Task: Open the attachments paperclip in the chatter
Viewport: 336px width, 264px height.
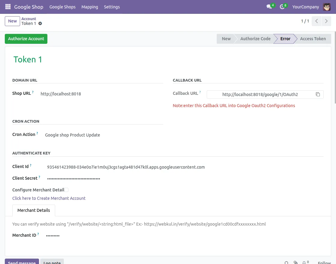Action: [296, 262]
